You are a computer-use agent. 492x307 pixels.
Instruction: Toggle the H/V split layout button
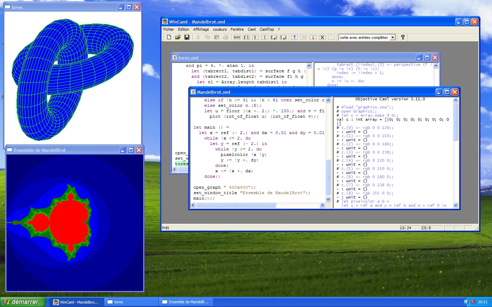pyautogui.click(x=237, y=37)
